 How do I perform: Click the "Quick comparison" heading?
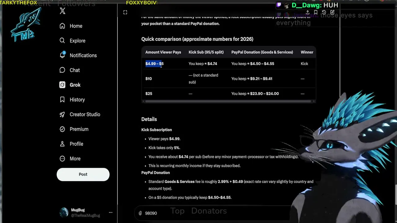pyautogui.click(x=197, y=39)
